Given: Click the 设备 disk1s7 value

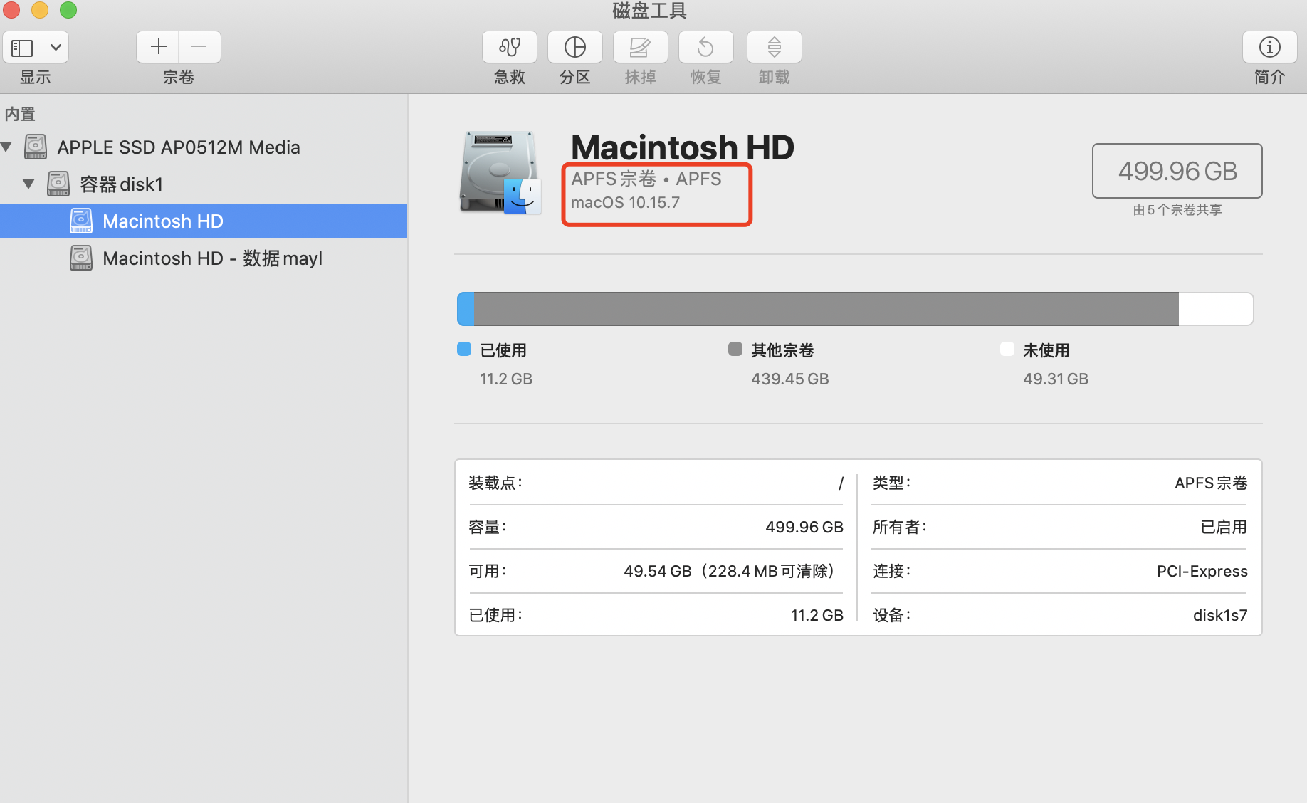Looking at the screenshot, I should tap(1220, 616).
